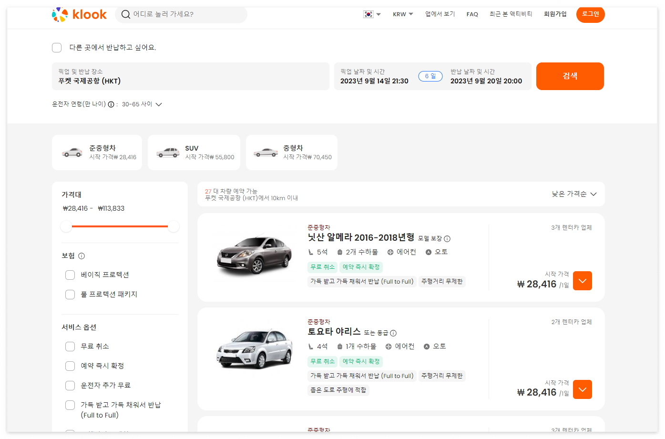
Task: Click 주행거리 무제한 tag on Toyota Yaris
Action: pyautogui.click(x=442, y=376)
